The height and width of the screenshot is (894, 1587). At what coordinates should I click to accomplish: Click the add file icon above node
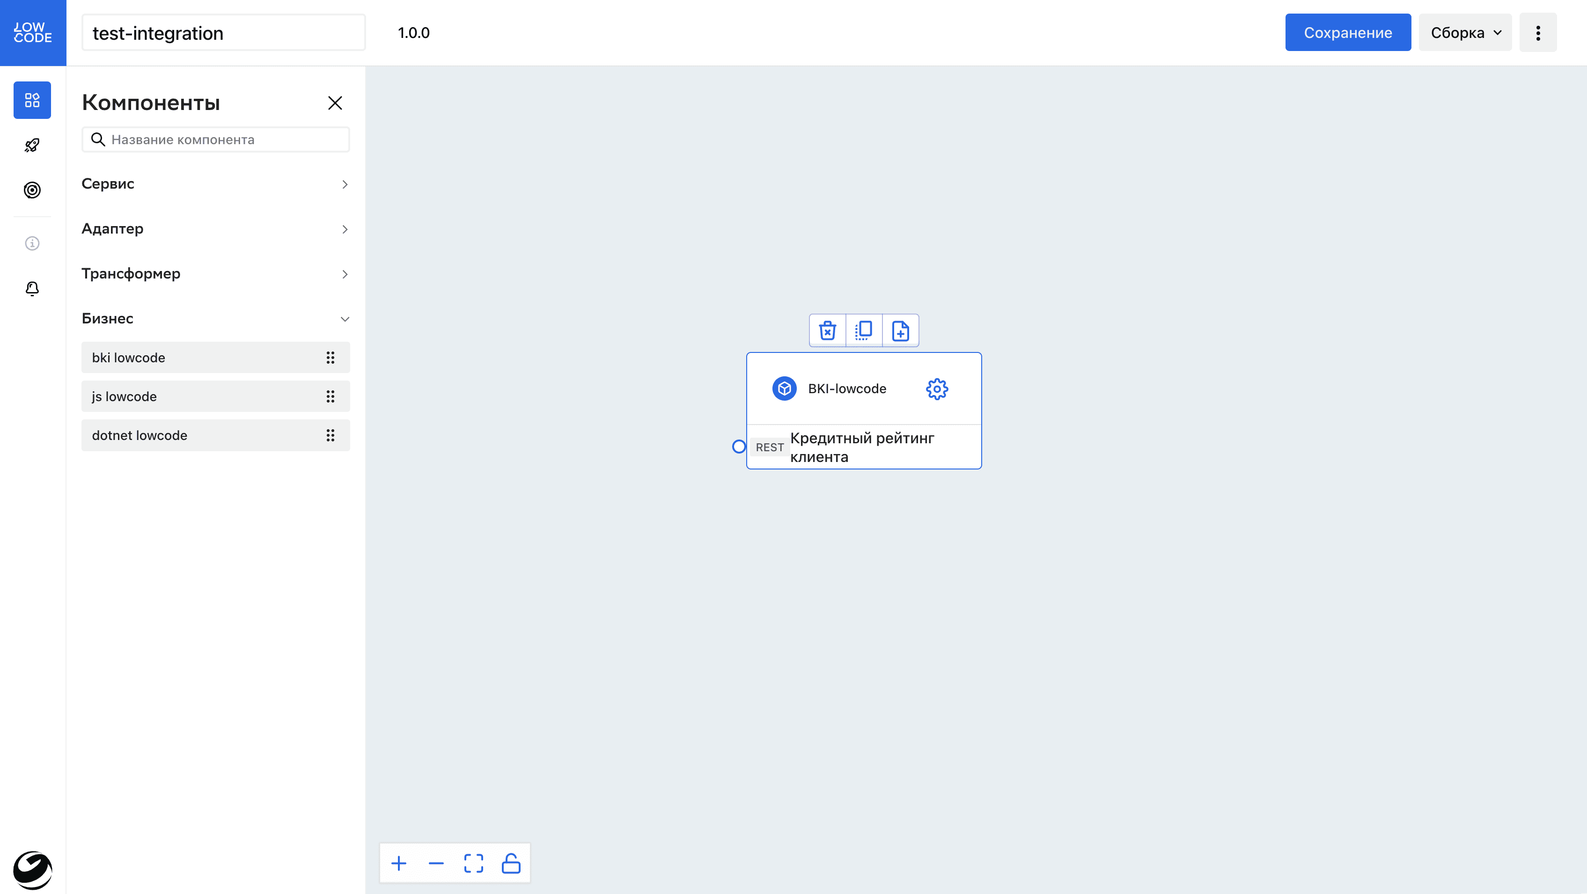900,331
